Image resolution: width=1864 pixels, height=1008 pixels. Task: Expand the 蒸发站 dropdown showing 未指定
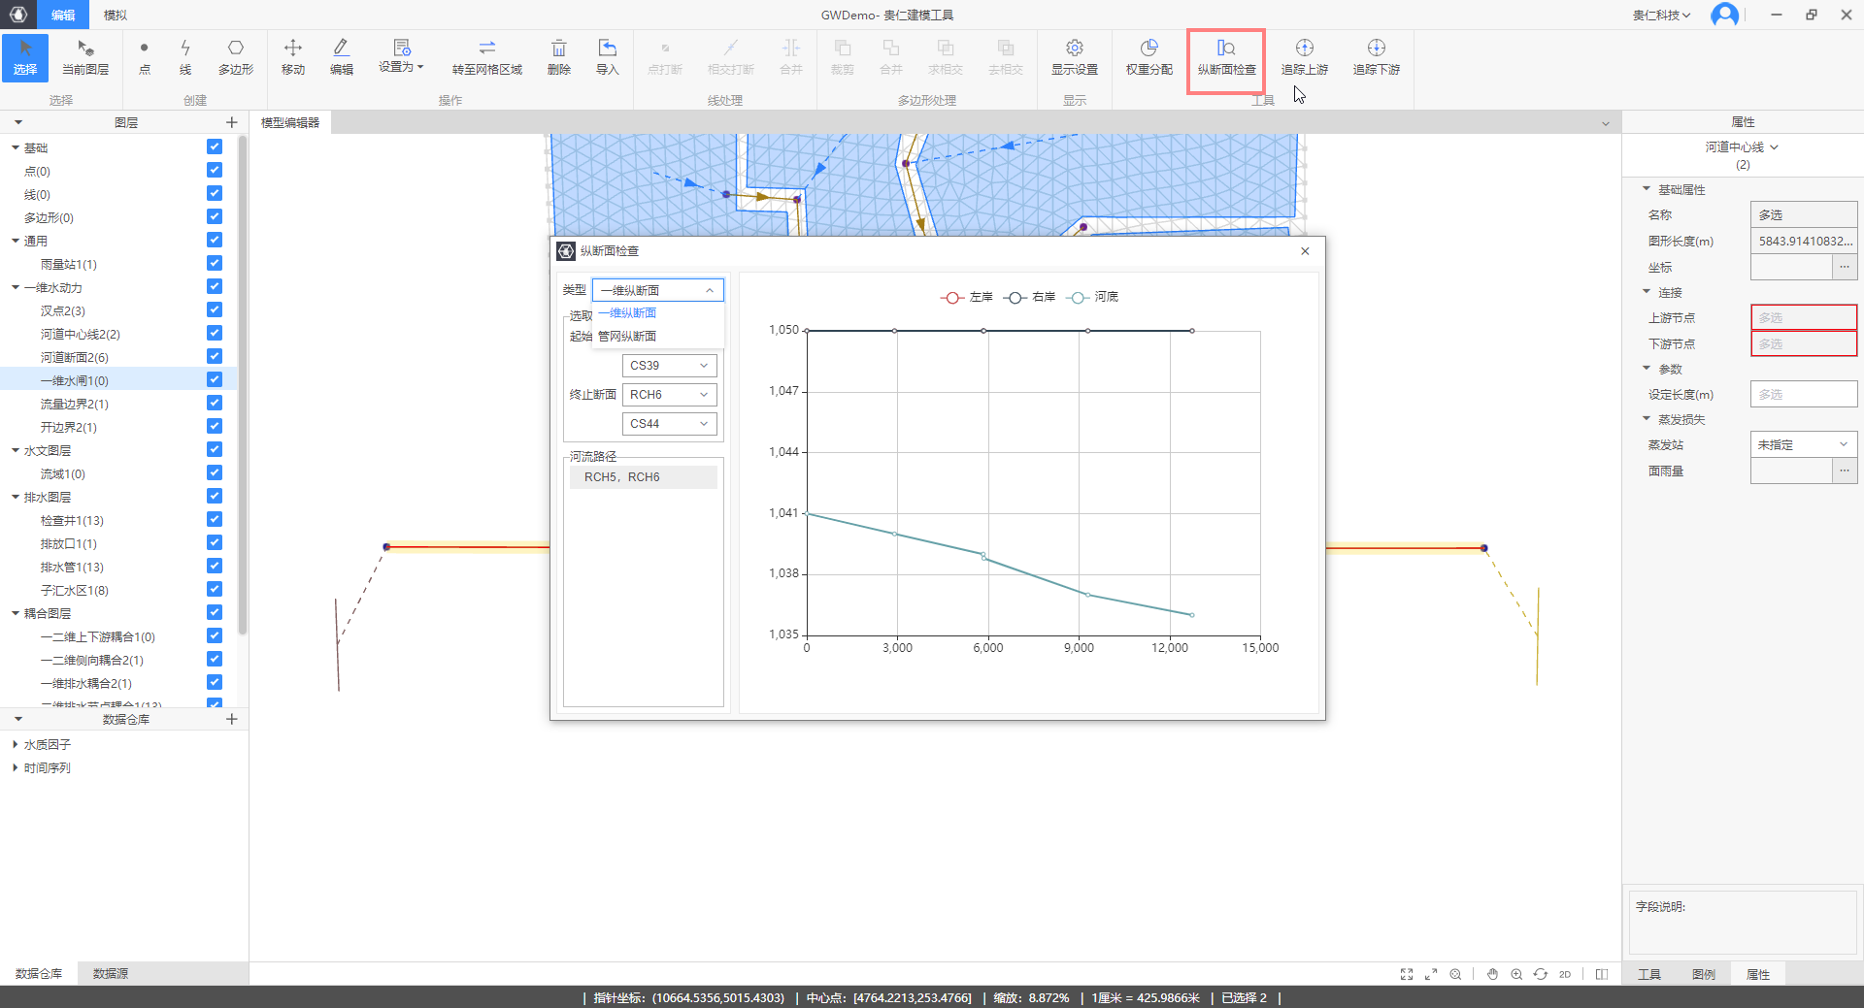coord(1803,444)
